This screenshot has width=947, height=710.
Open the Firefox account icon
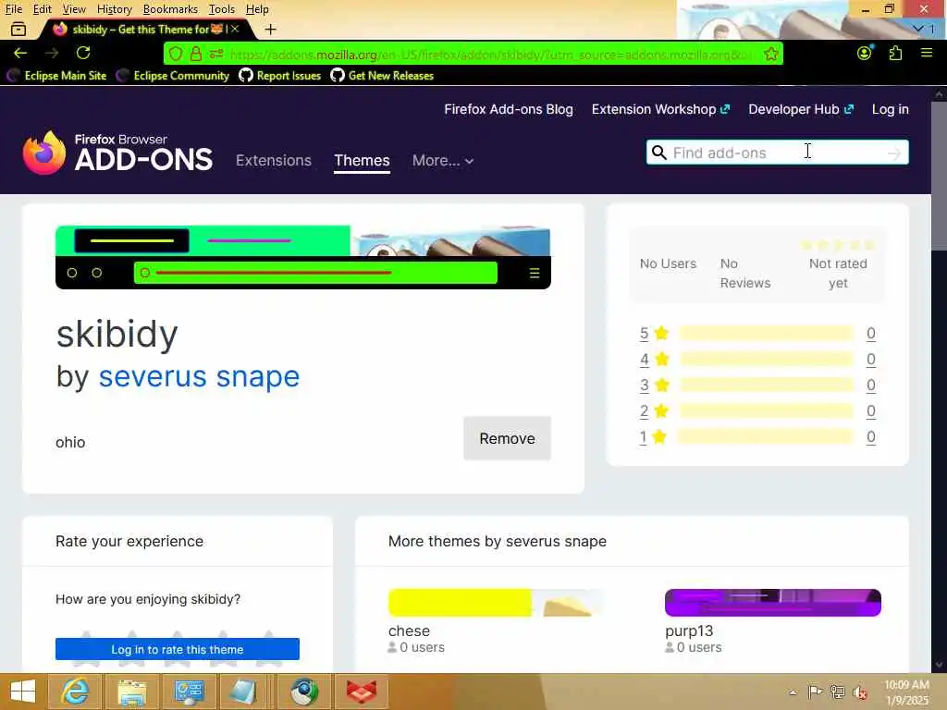pos(865,53)
